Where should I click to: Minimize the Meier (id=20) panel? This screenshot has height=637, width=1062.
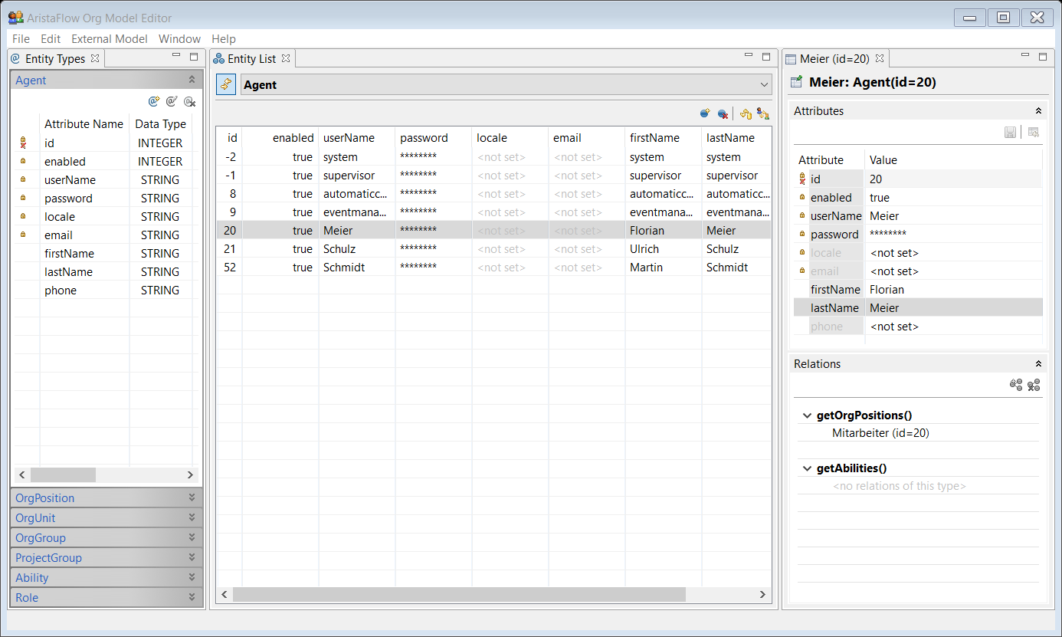1025,56
